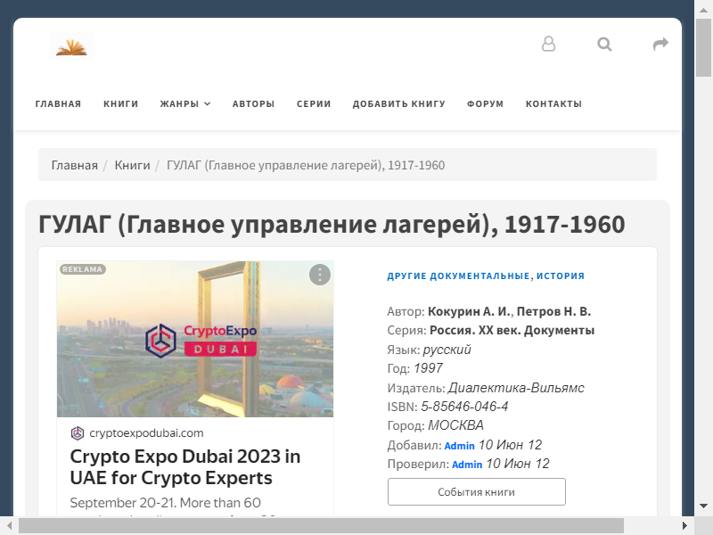Open author link Кокурин А. И.
713x535 pixels.
pyautogui.click(x=469, y=311)
